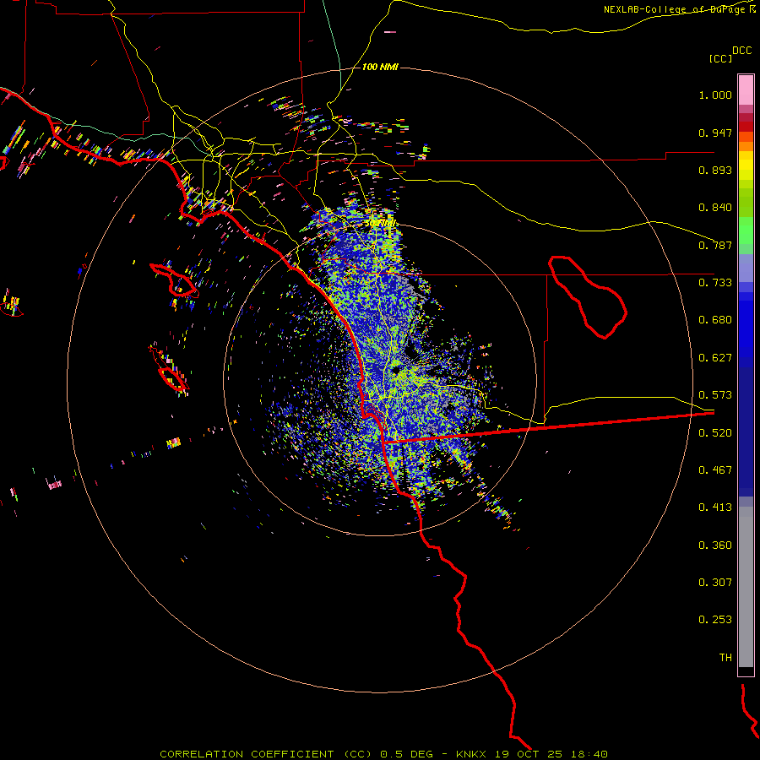Click the DCC label above the color bar
Image resolution: width=760 pixels, height=760 pixels.
[x=742, y=51]
